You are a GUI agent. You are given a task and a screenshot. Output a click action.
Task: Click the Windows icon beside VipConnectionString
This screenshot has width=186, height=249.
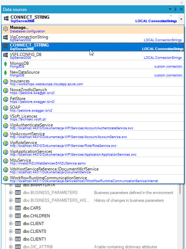click(6, 38)
